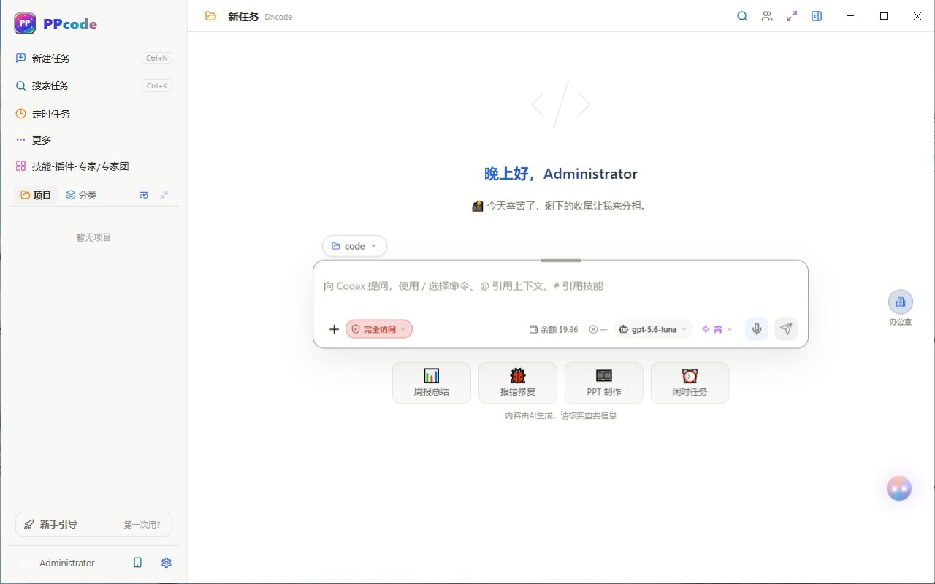Screen dimensions: 935x584
Task: Send the prompt with the paper plane
Action: click(x=786, y=329)
